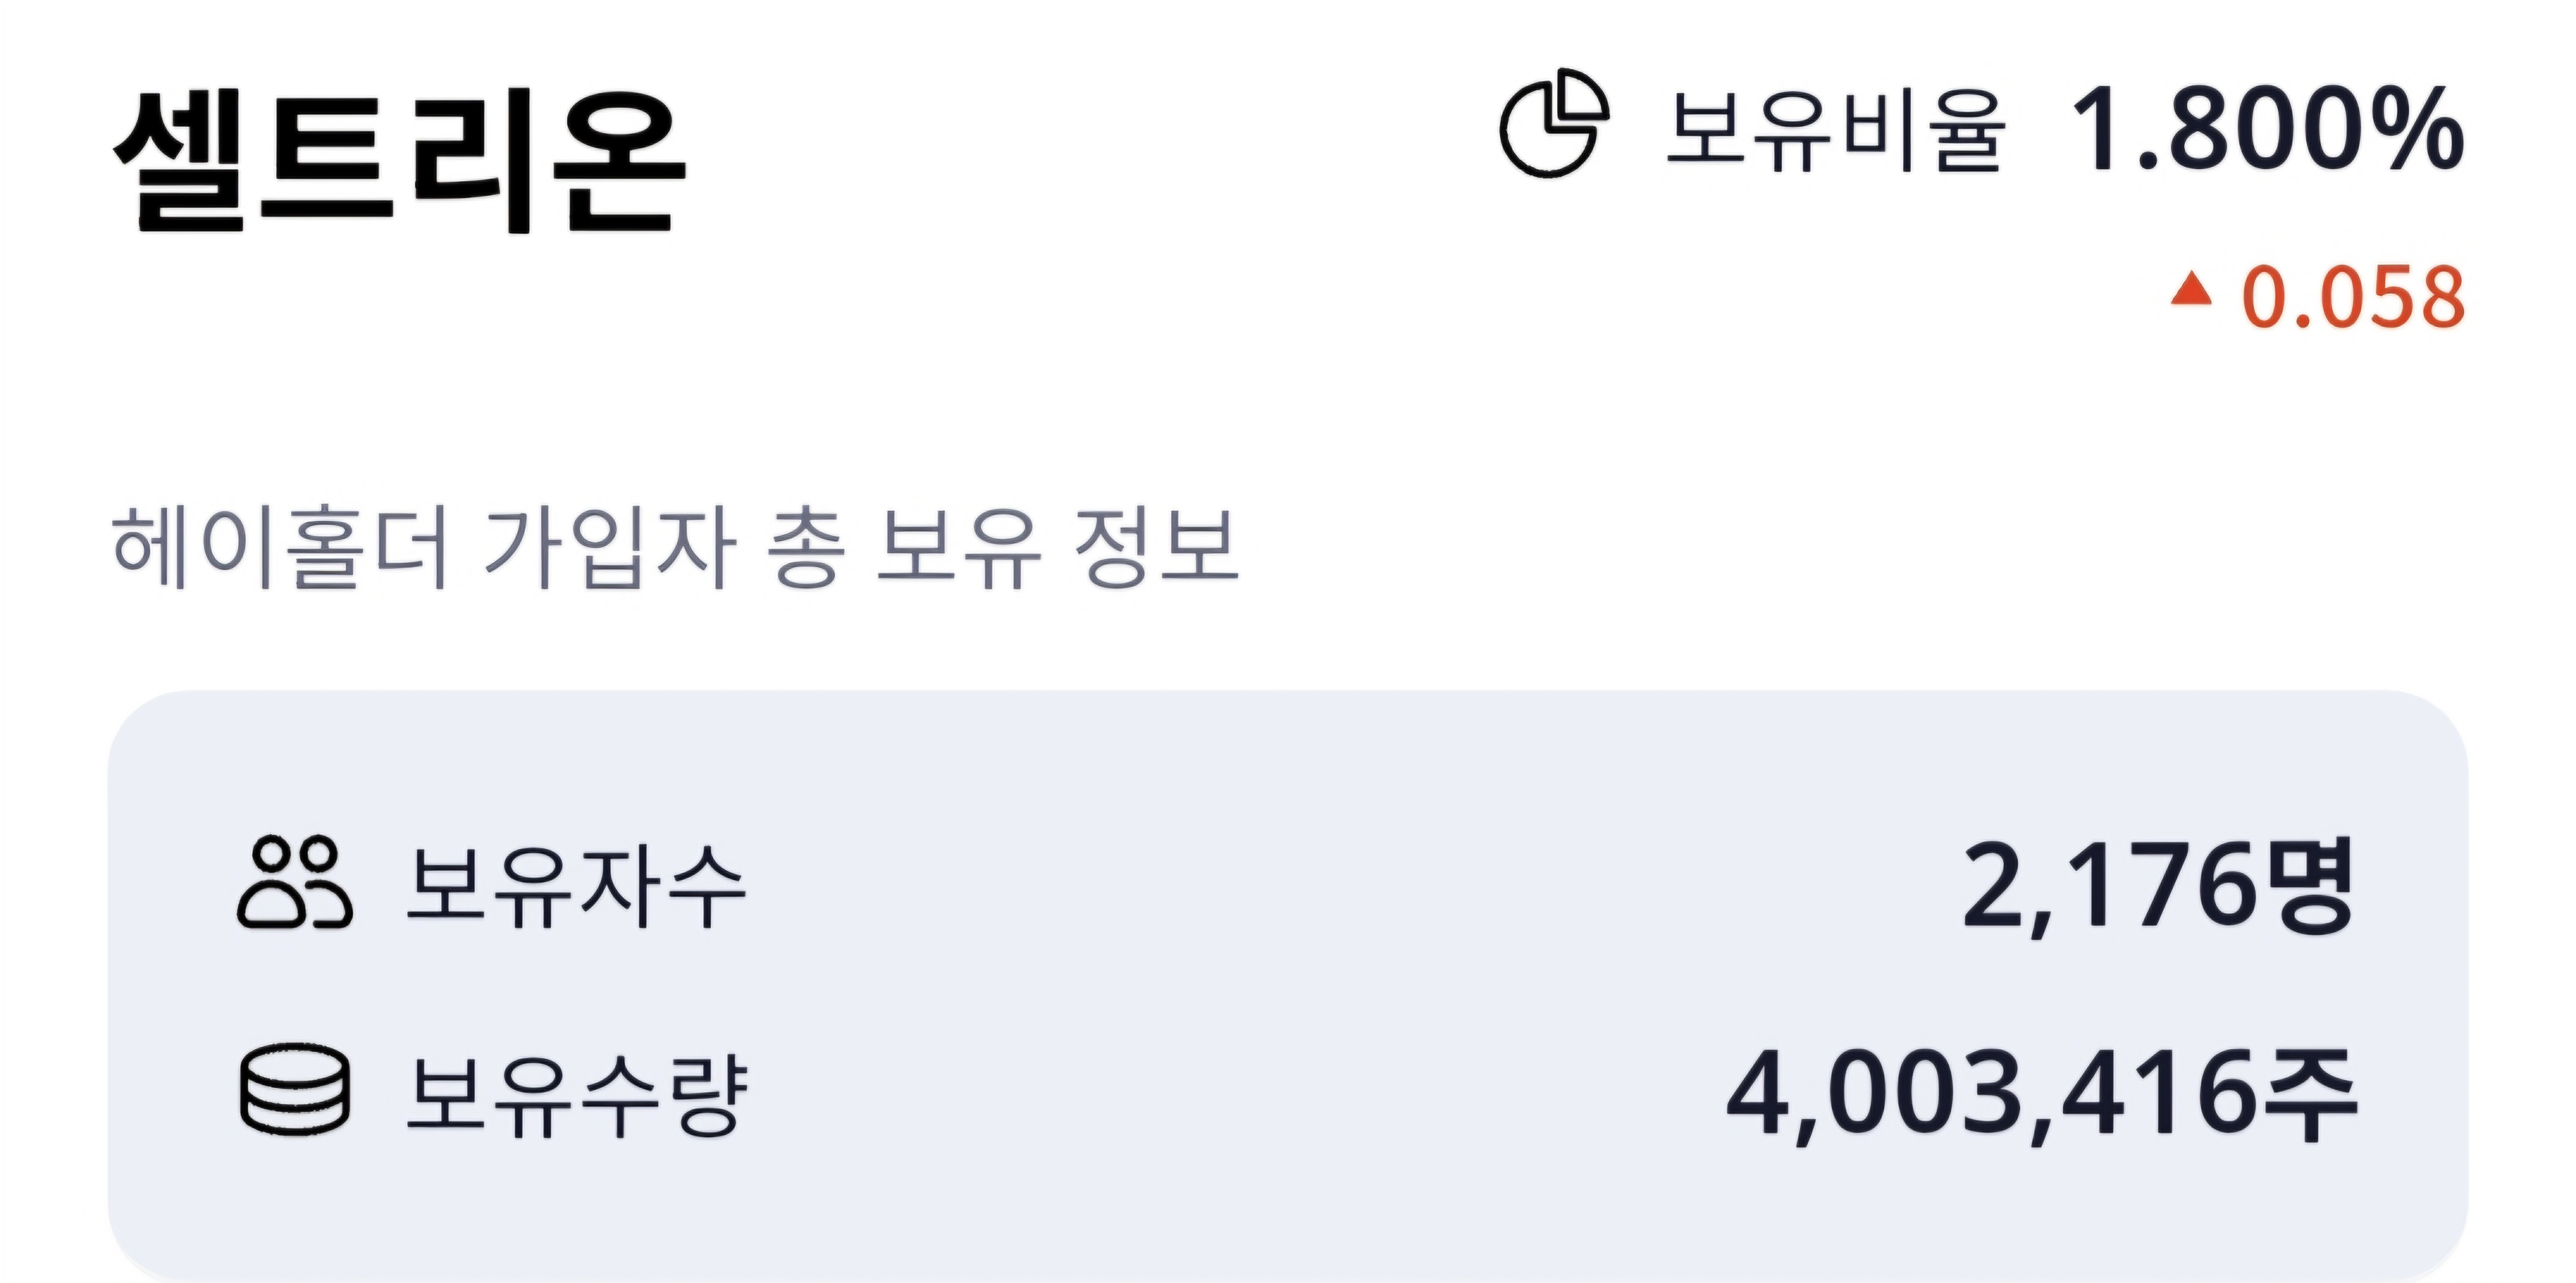Click the red 0.058 change value
The image size is (2576, 1283).
[2353, 297]
